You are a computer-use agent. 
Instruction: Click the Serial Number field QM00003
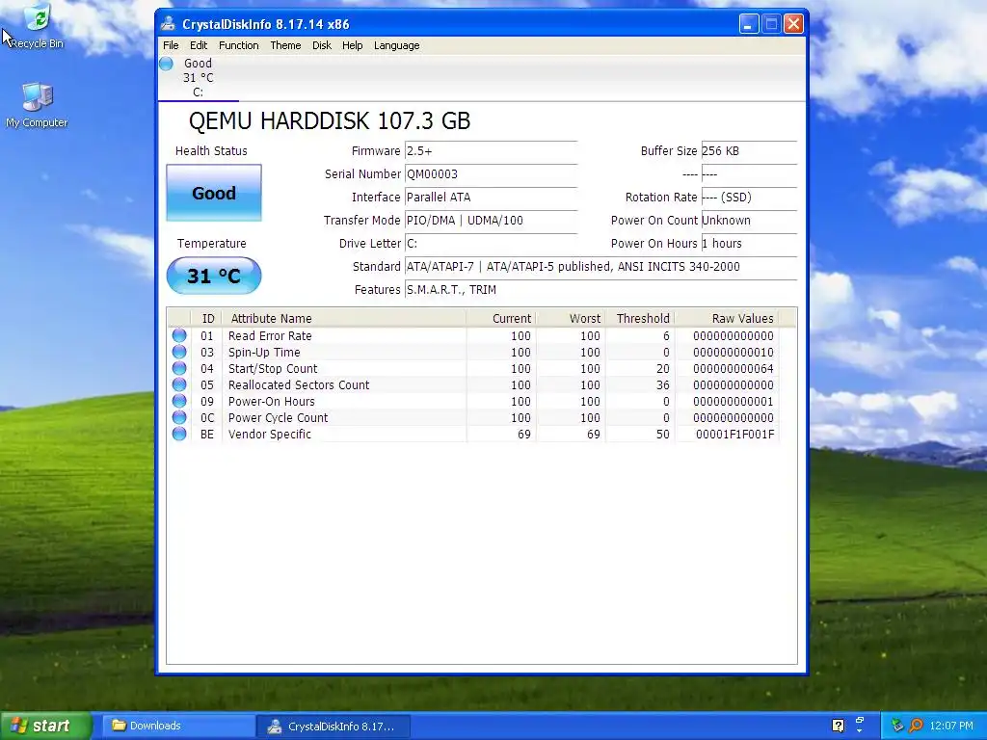pos(491,174)
